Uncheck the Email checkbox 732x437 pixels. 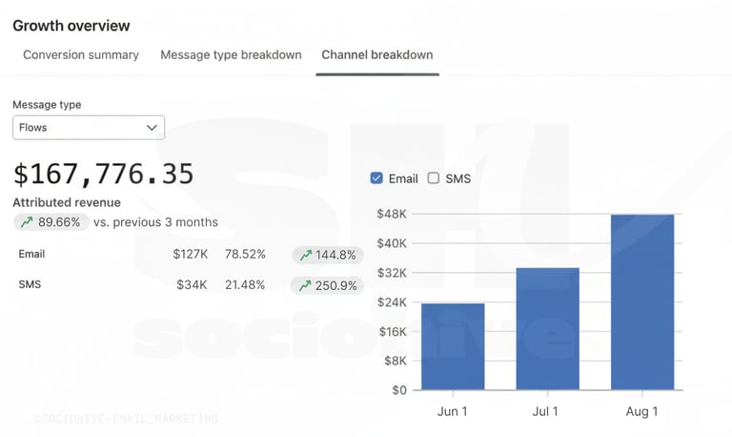(376, 178)
